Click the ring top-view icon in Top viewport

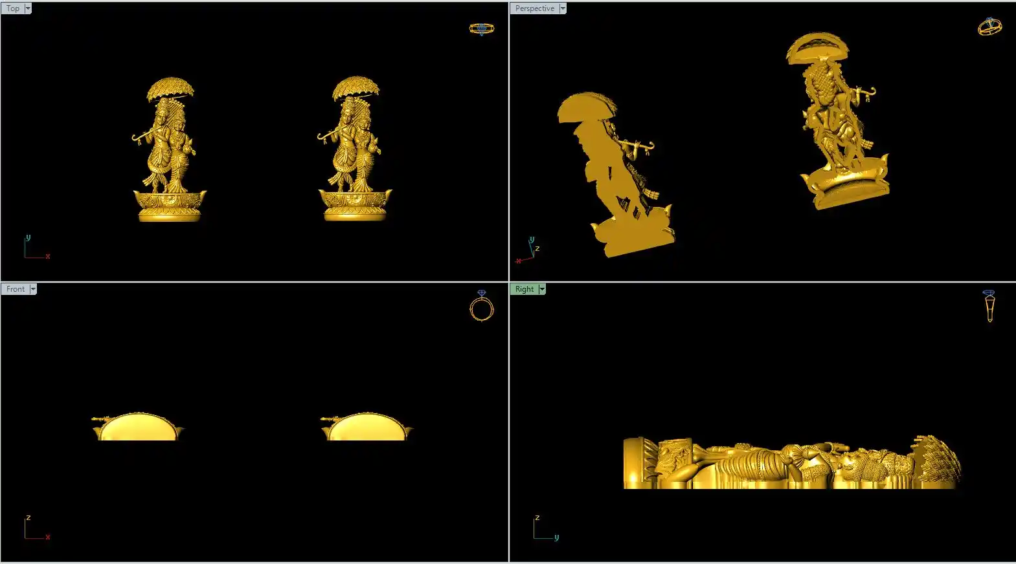[481, 28]
